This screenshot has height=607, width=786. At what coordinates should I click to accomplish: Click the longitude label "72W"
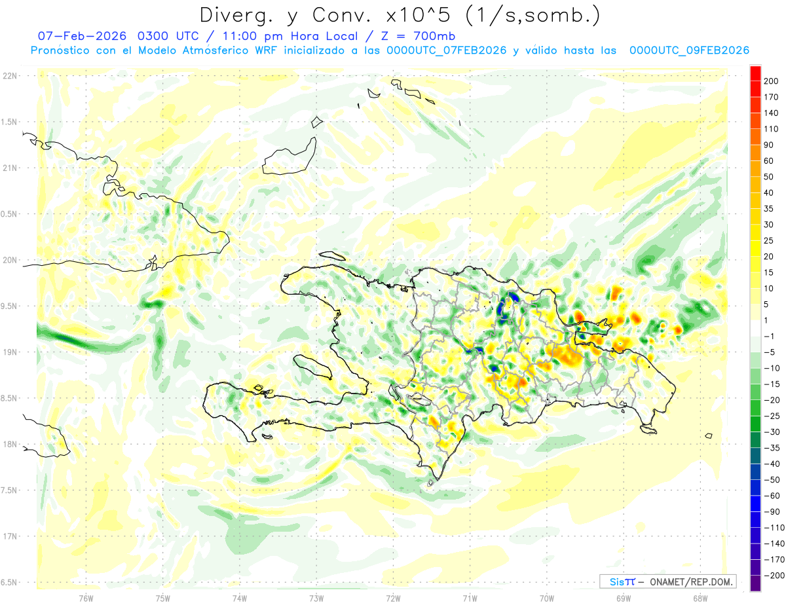393,598
